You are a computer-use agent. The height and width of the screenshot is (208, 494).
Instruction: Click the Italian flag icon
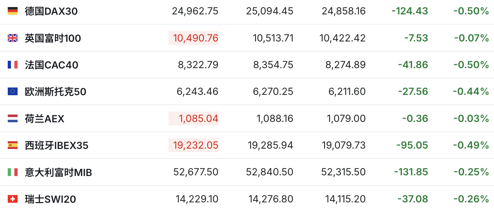point(13,172)
